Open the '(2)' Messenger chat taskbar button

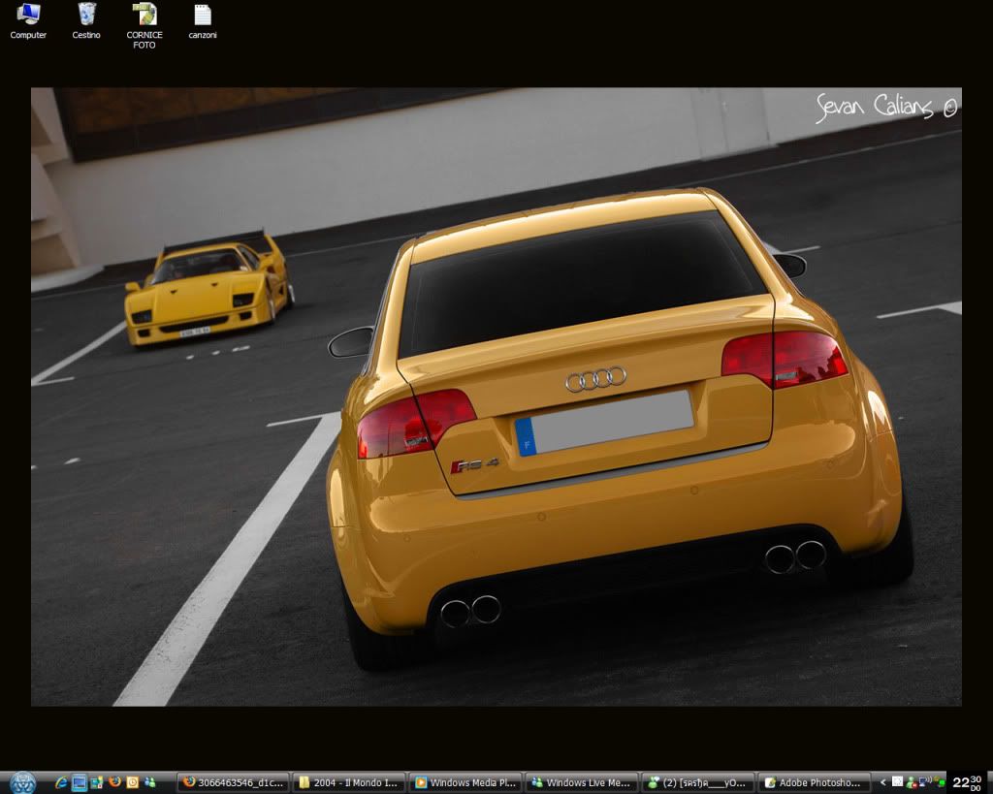point(698,782)
